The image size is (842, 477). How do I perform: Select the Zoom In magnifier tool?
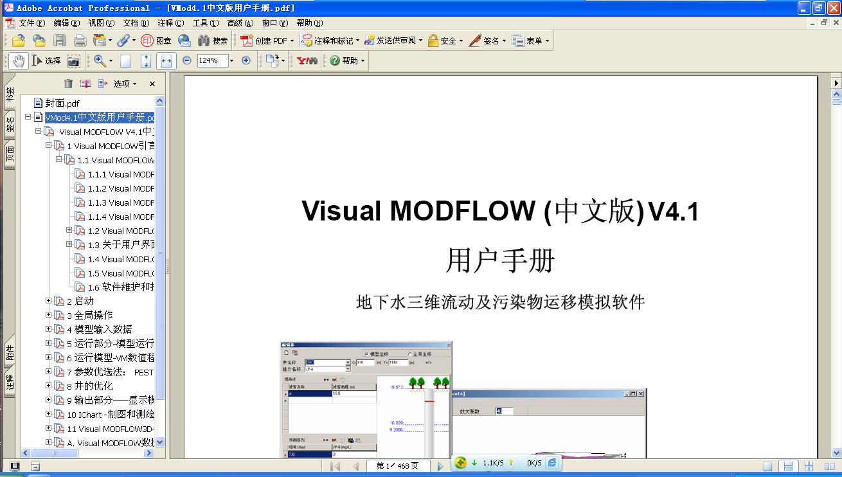[x=100, y=60]
